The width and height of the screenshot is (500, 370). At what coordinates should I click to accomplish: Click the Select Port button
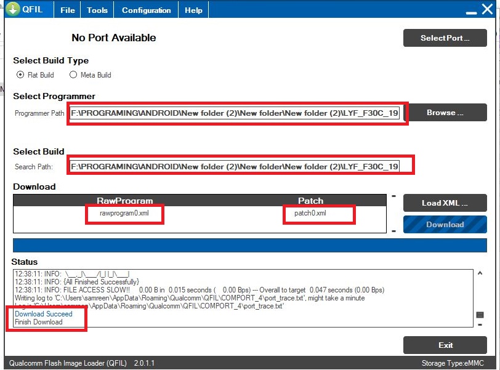(x=445, y=38)
